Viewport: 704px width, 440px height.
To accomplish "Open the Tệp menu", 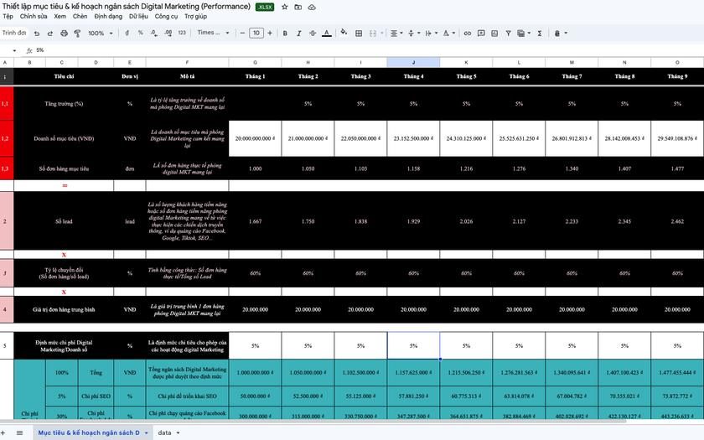I will tap(8, 16).
